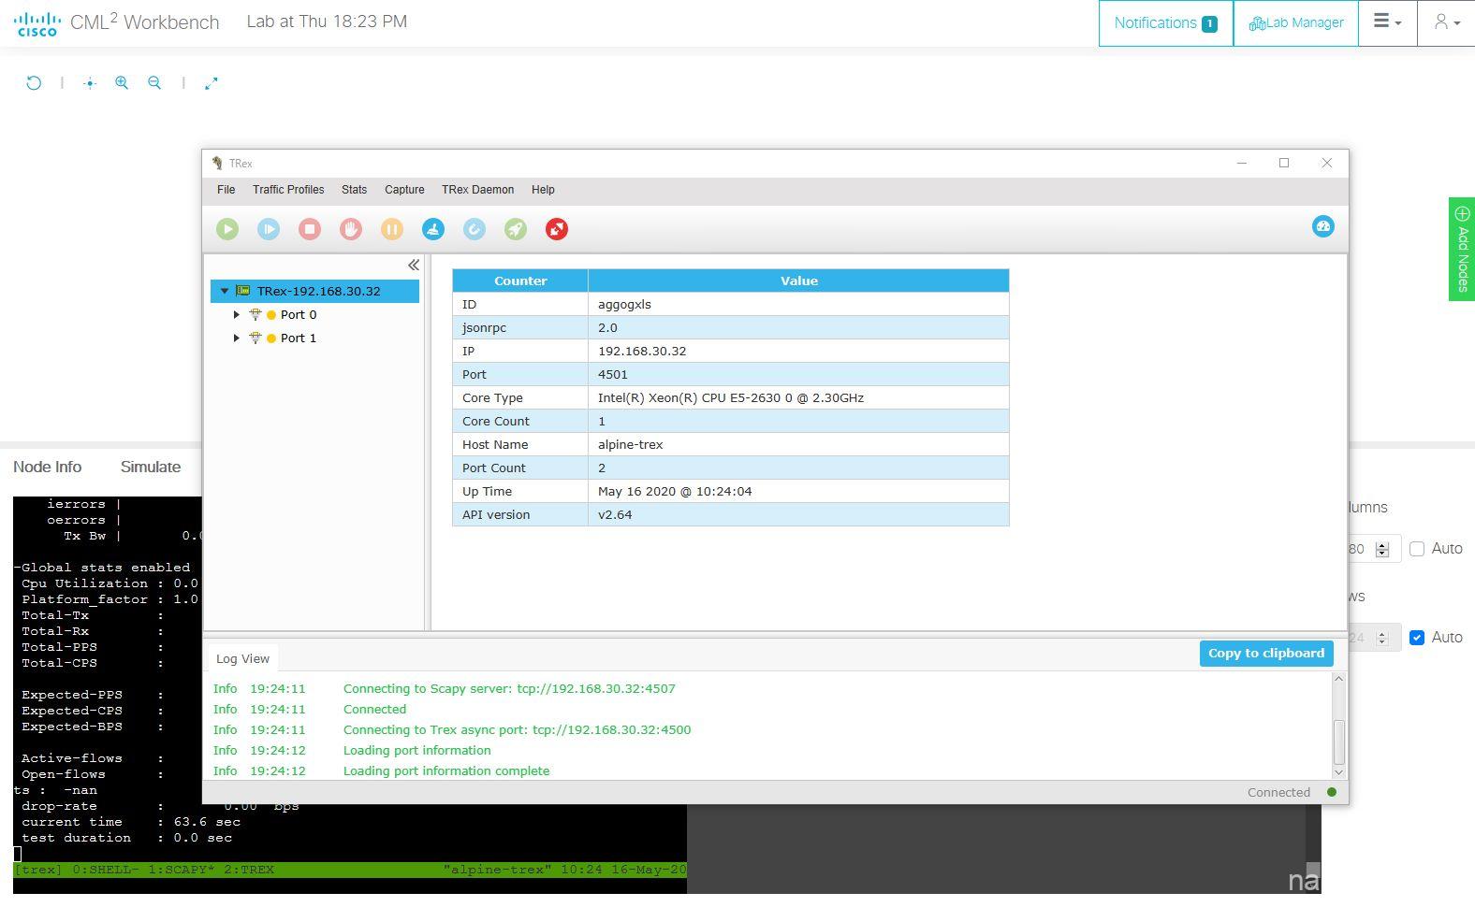This screenshot has width=1475, height=907.
Task: Click the light-blue circular reset icon in TRex toolbar
Action: coord(475,229)
